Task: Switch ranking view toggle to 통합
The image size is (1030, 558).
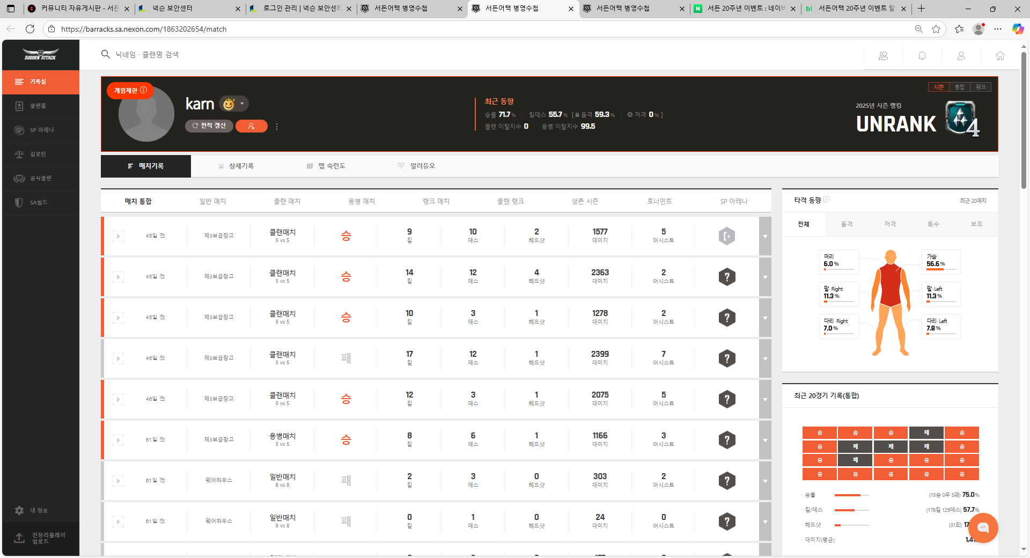Action: (x=959, y=87)
